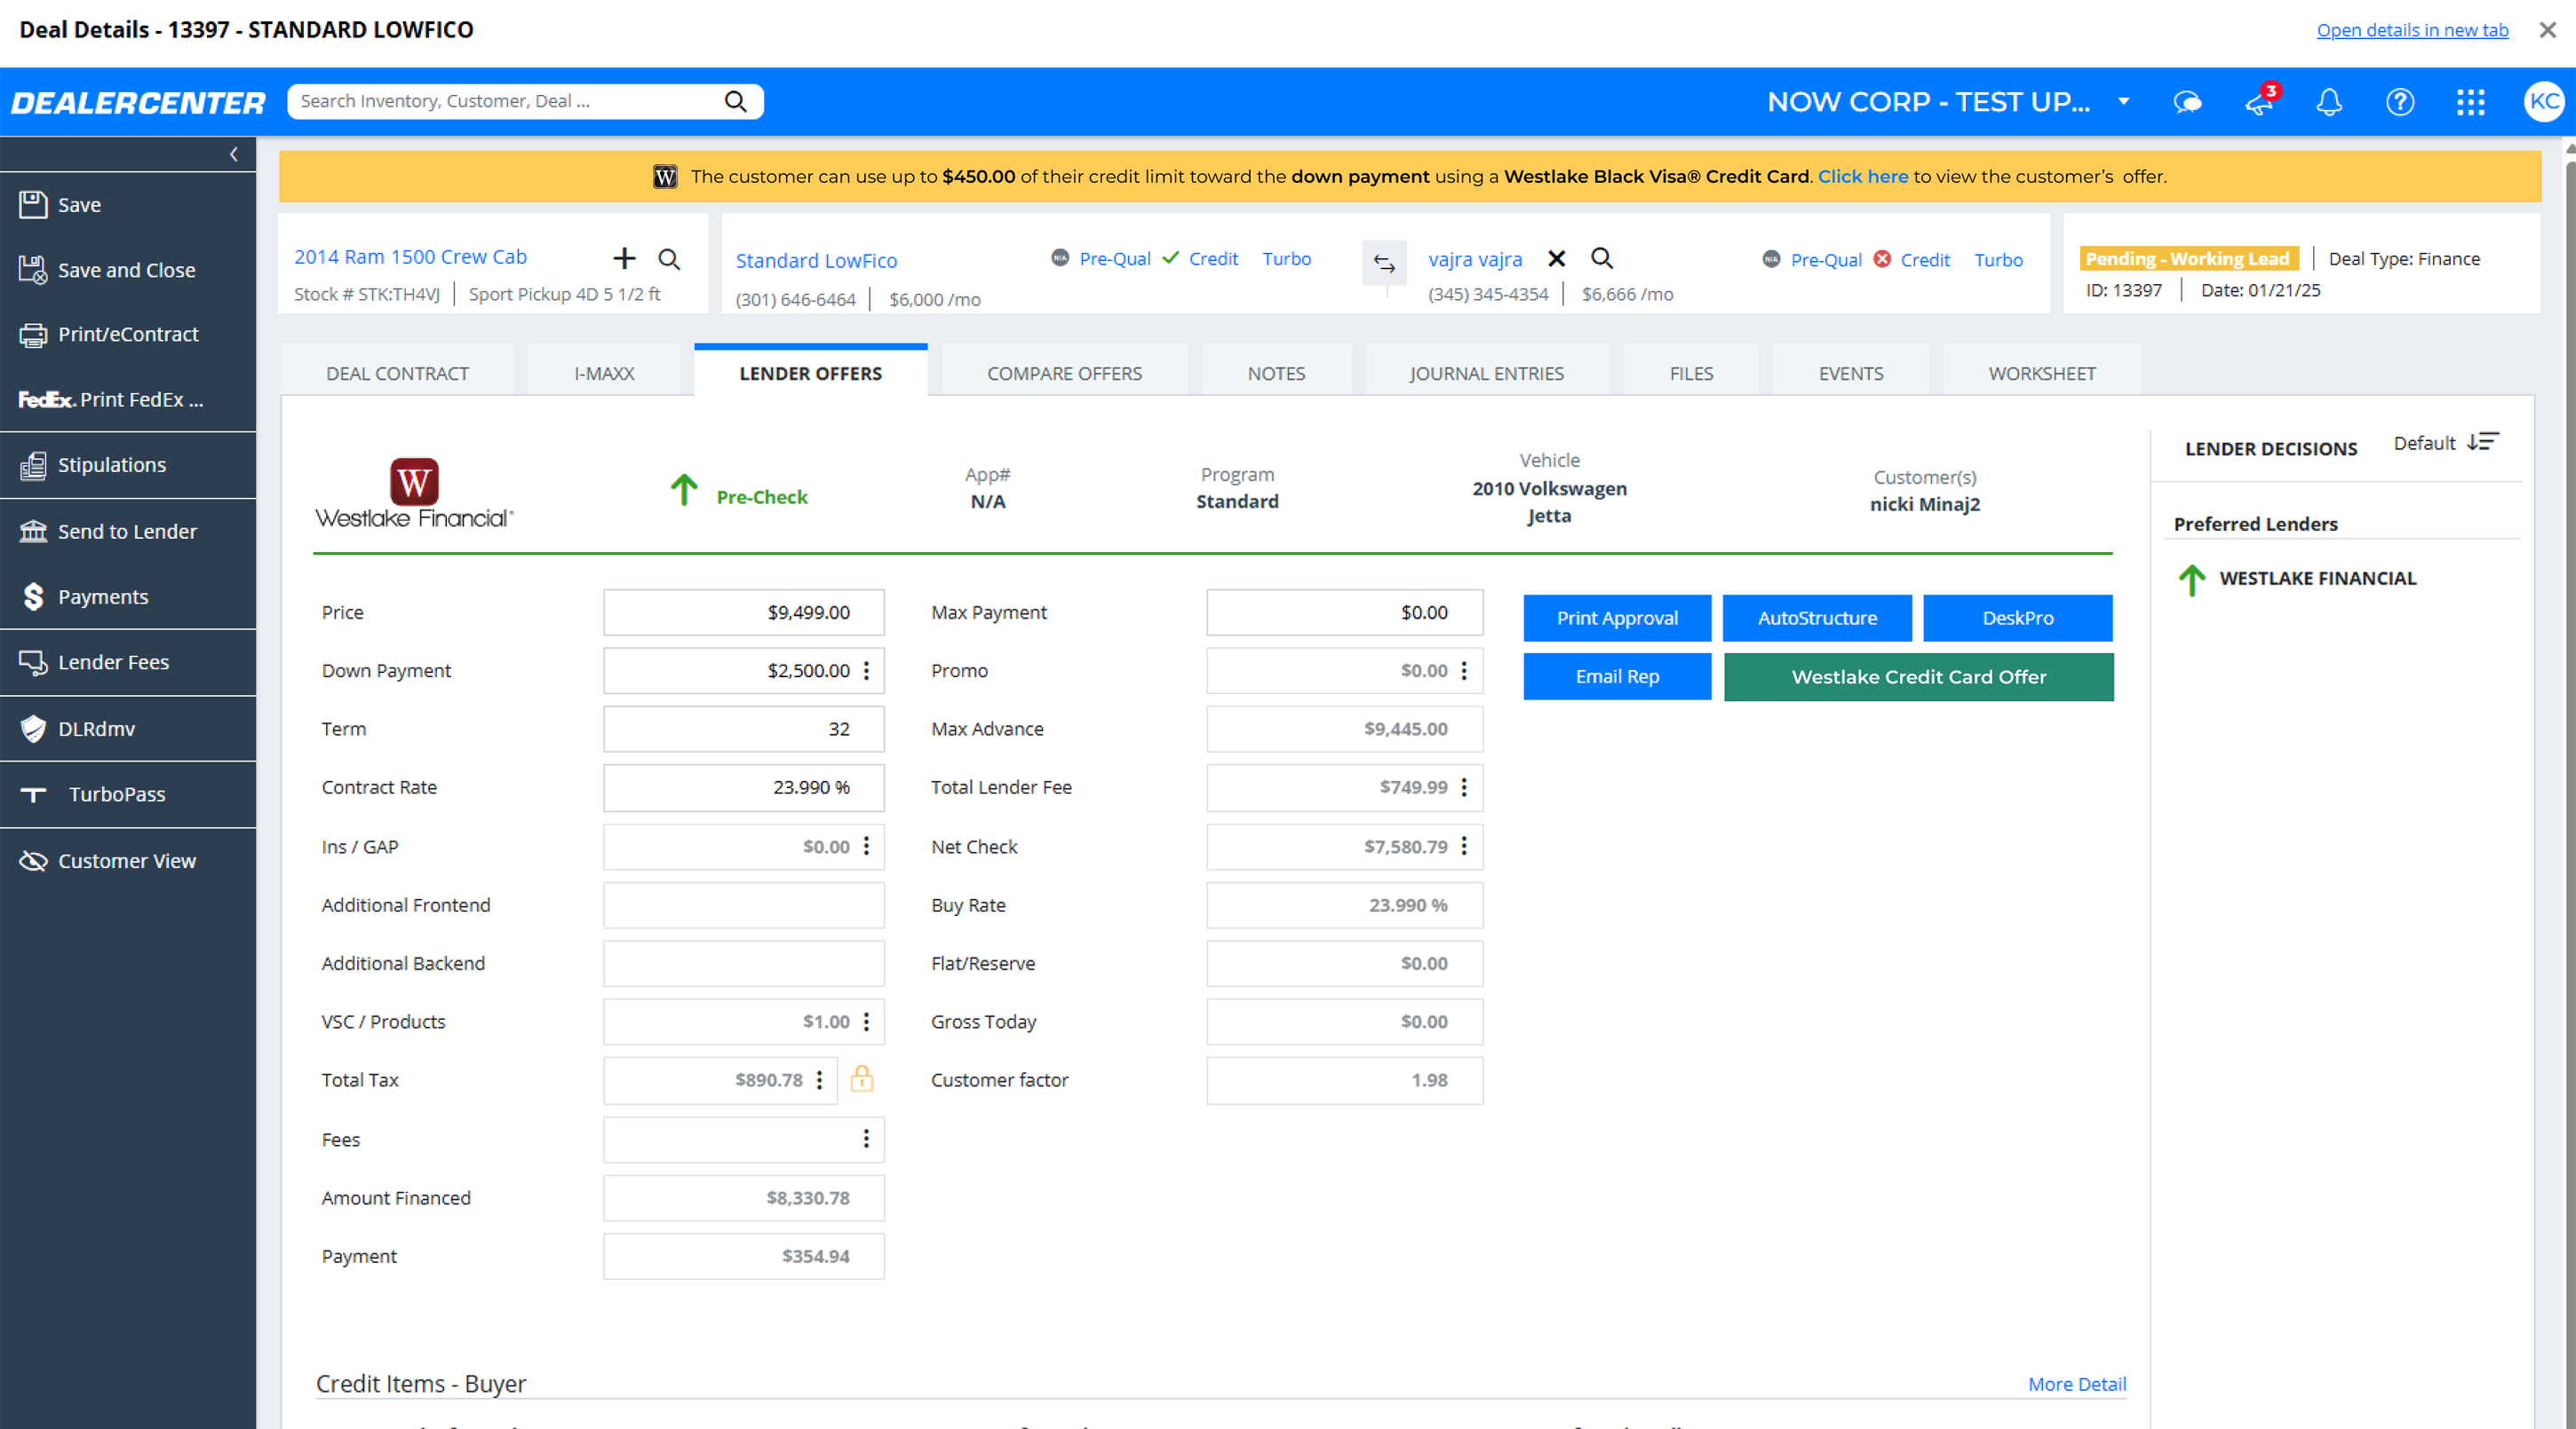The image size is (2576, 1429).
Task: Click the Term input field
Action: click(743, 730)
